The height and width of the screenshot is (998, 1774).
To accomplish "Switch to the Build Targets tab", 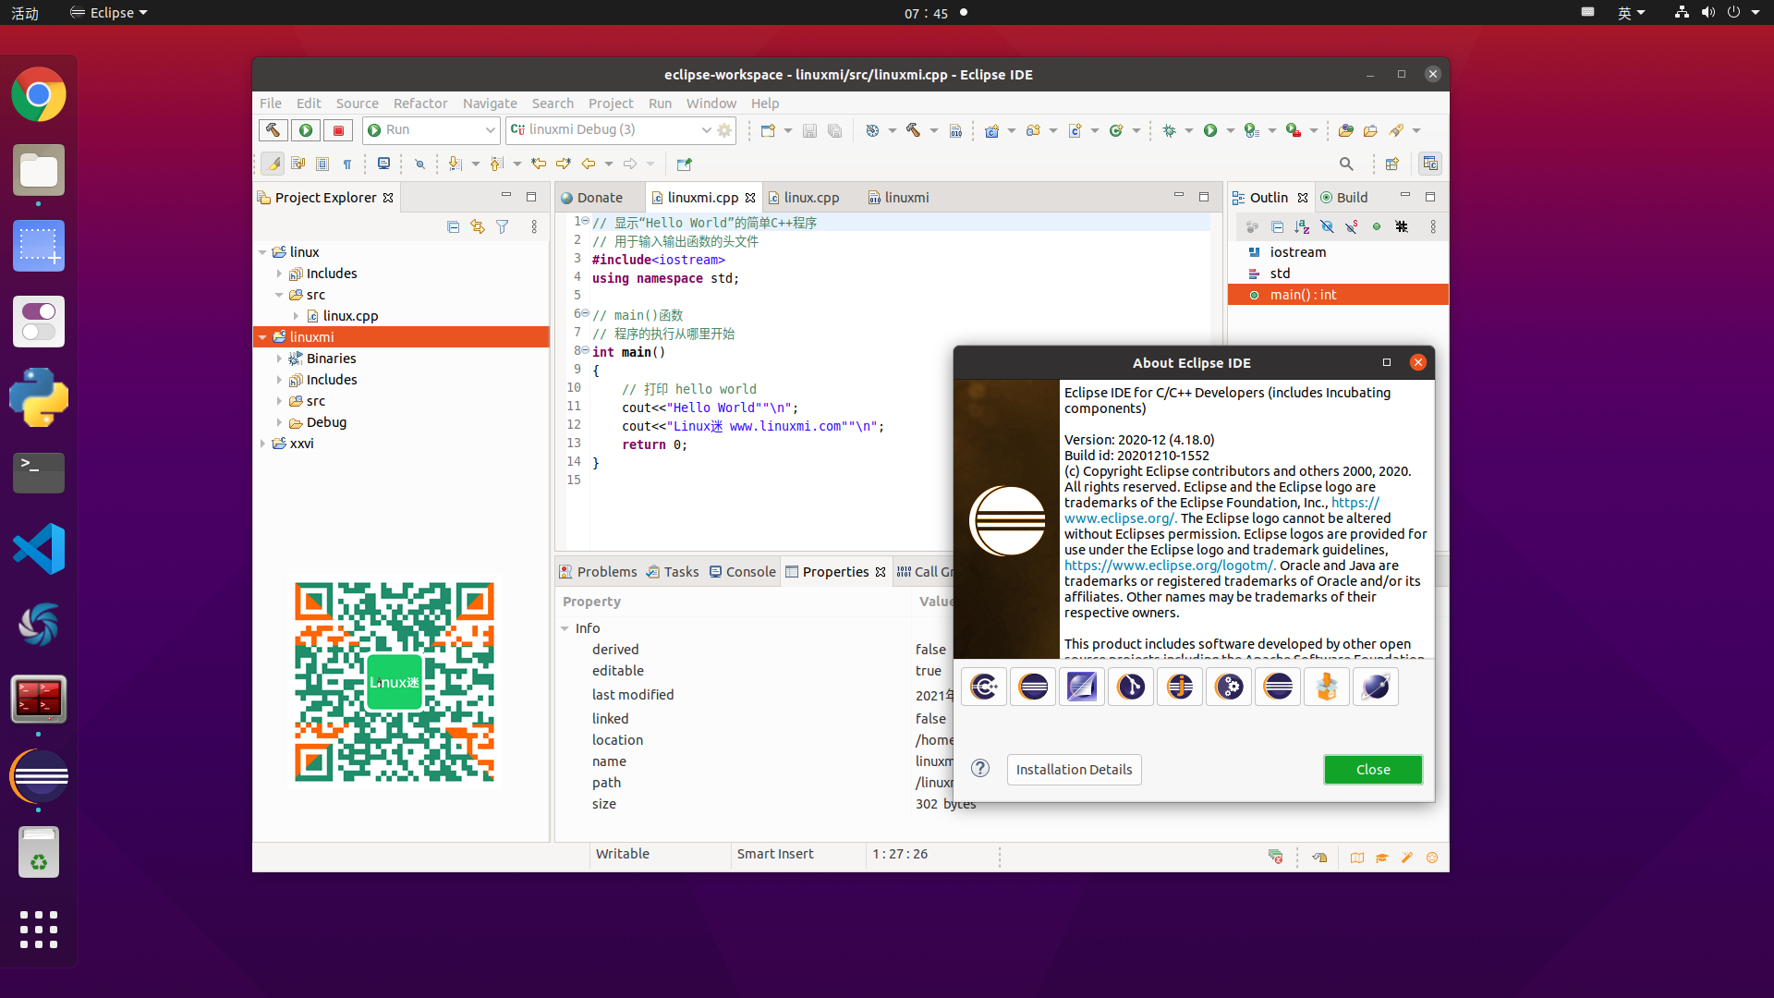I will click(1344, 198).
